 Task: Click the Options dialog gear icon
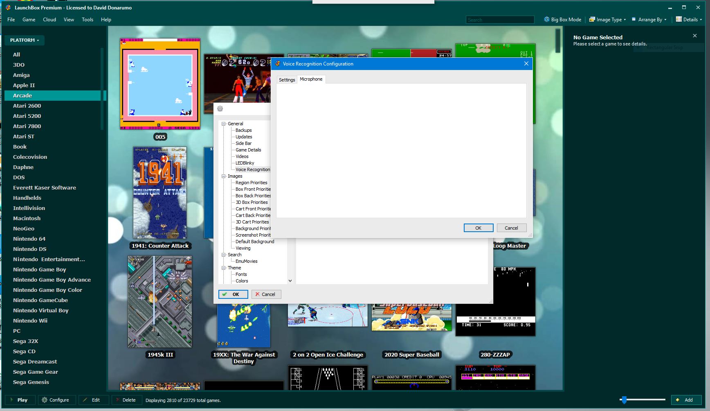pyautogui.click(x=220, y=108)
